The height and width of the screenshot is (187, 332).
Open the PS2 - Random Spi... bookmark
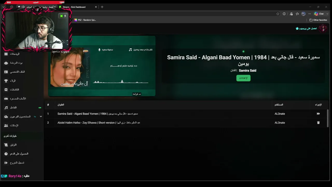(85, 20)
